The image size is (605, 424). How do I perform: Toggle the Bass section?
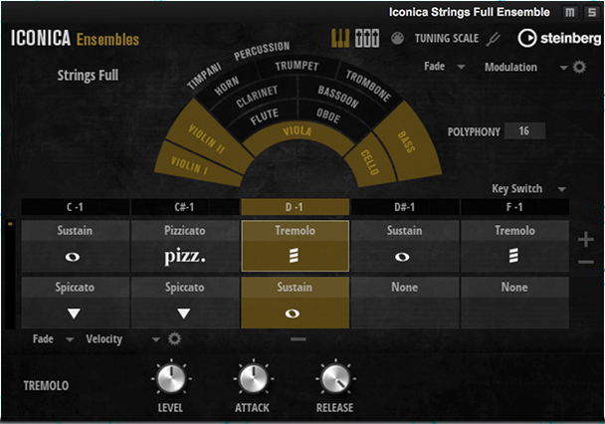coord(406,141)
